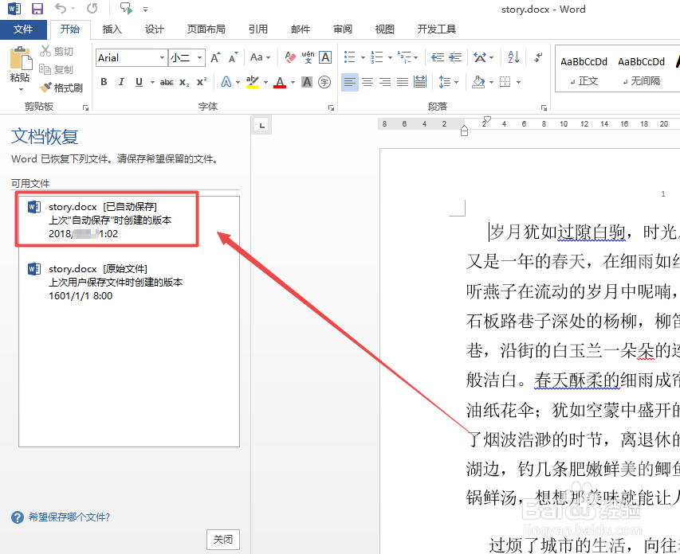The height and width of the screenshot is (554, 680).
Task: Apply red font color
Action: click(x=280, y=82)
